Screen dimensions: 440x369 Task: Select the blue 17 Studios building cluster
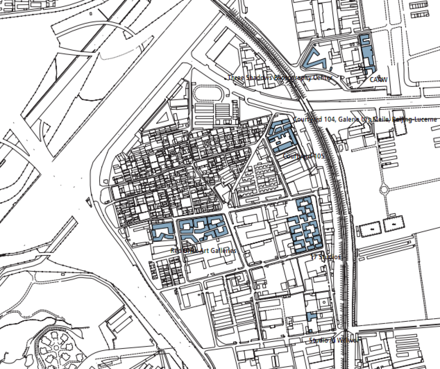305,225
